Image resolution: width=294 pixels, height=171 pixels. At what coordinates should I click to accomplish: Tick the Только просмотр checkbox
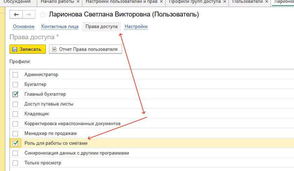(15, 163)
